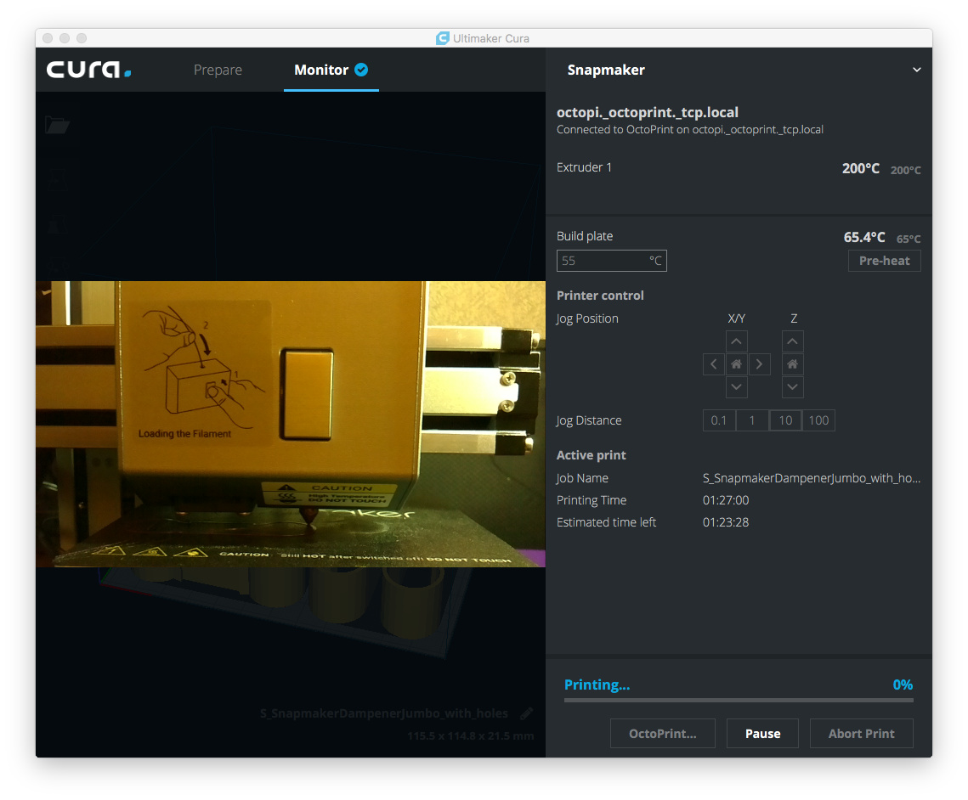Switch to the Monitor tab

(331, 70)
